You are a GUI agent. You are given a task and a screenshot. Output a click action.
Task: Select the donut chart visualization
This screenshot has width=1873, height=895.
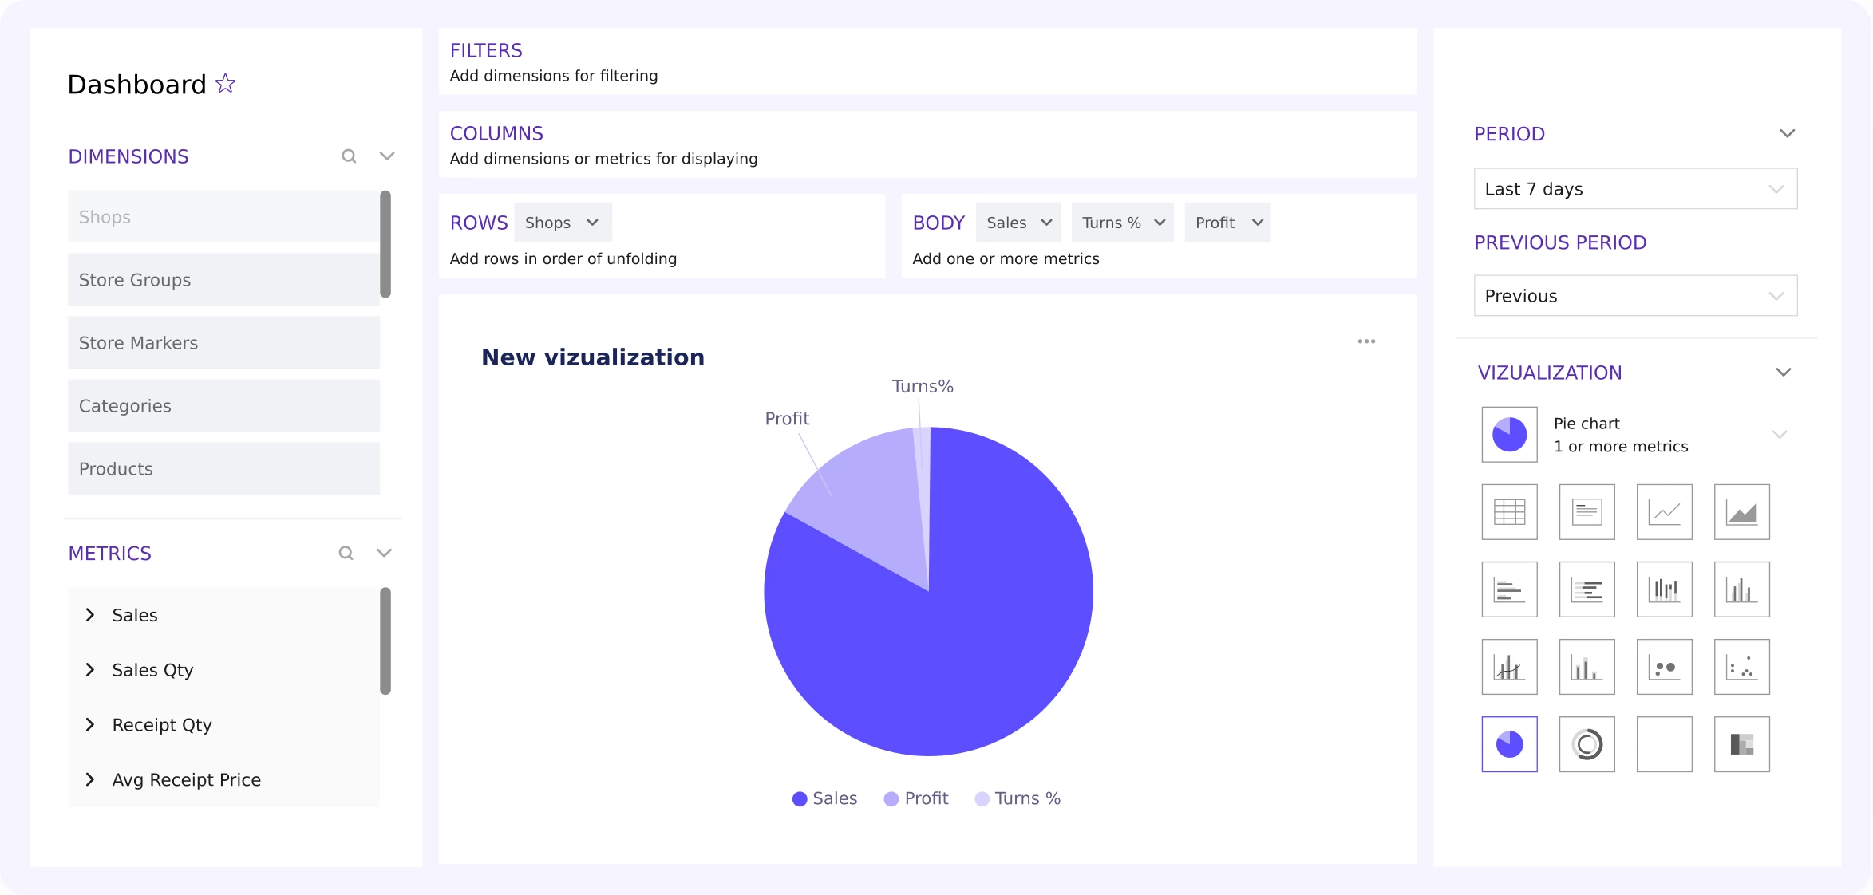pos(1587,744)
